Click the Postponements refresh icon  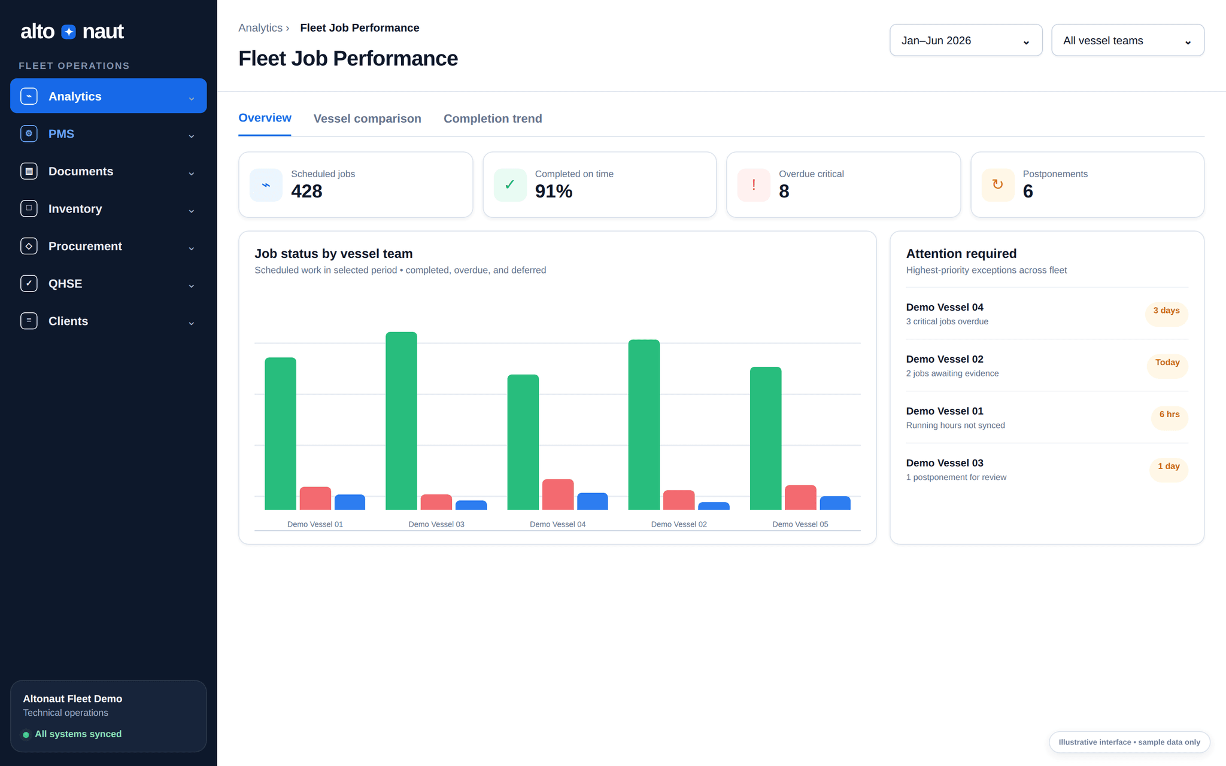998,185
